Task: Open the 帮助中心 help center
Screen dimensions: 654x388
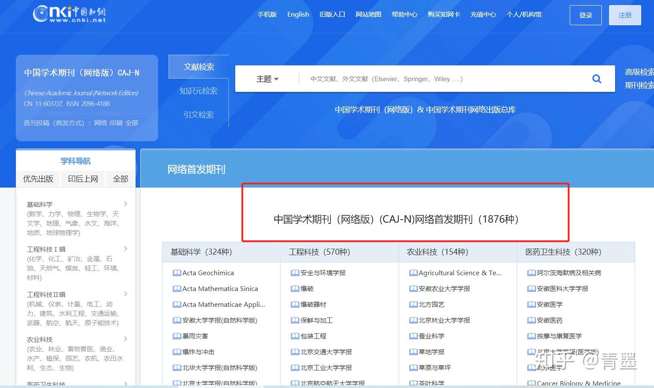Action: click(405, 15)
